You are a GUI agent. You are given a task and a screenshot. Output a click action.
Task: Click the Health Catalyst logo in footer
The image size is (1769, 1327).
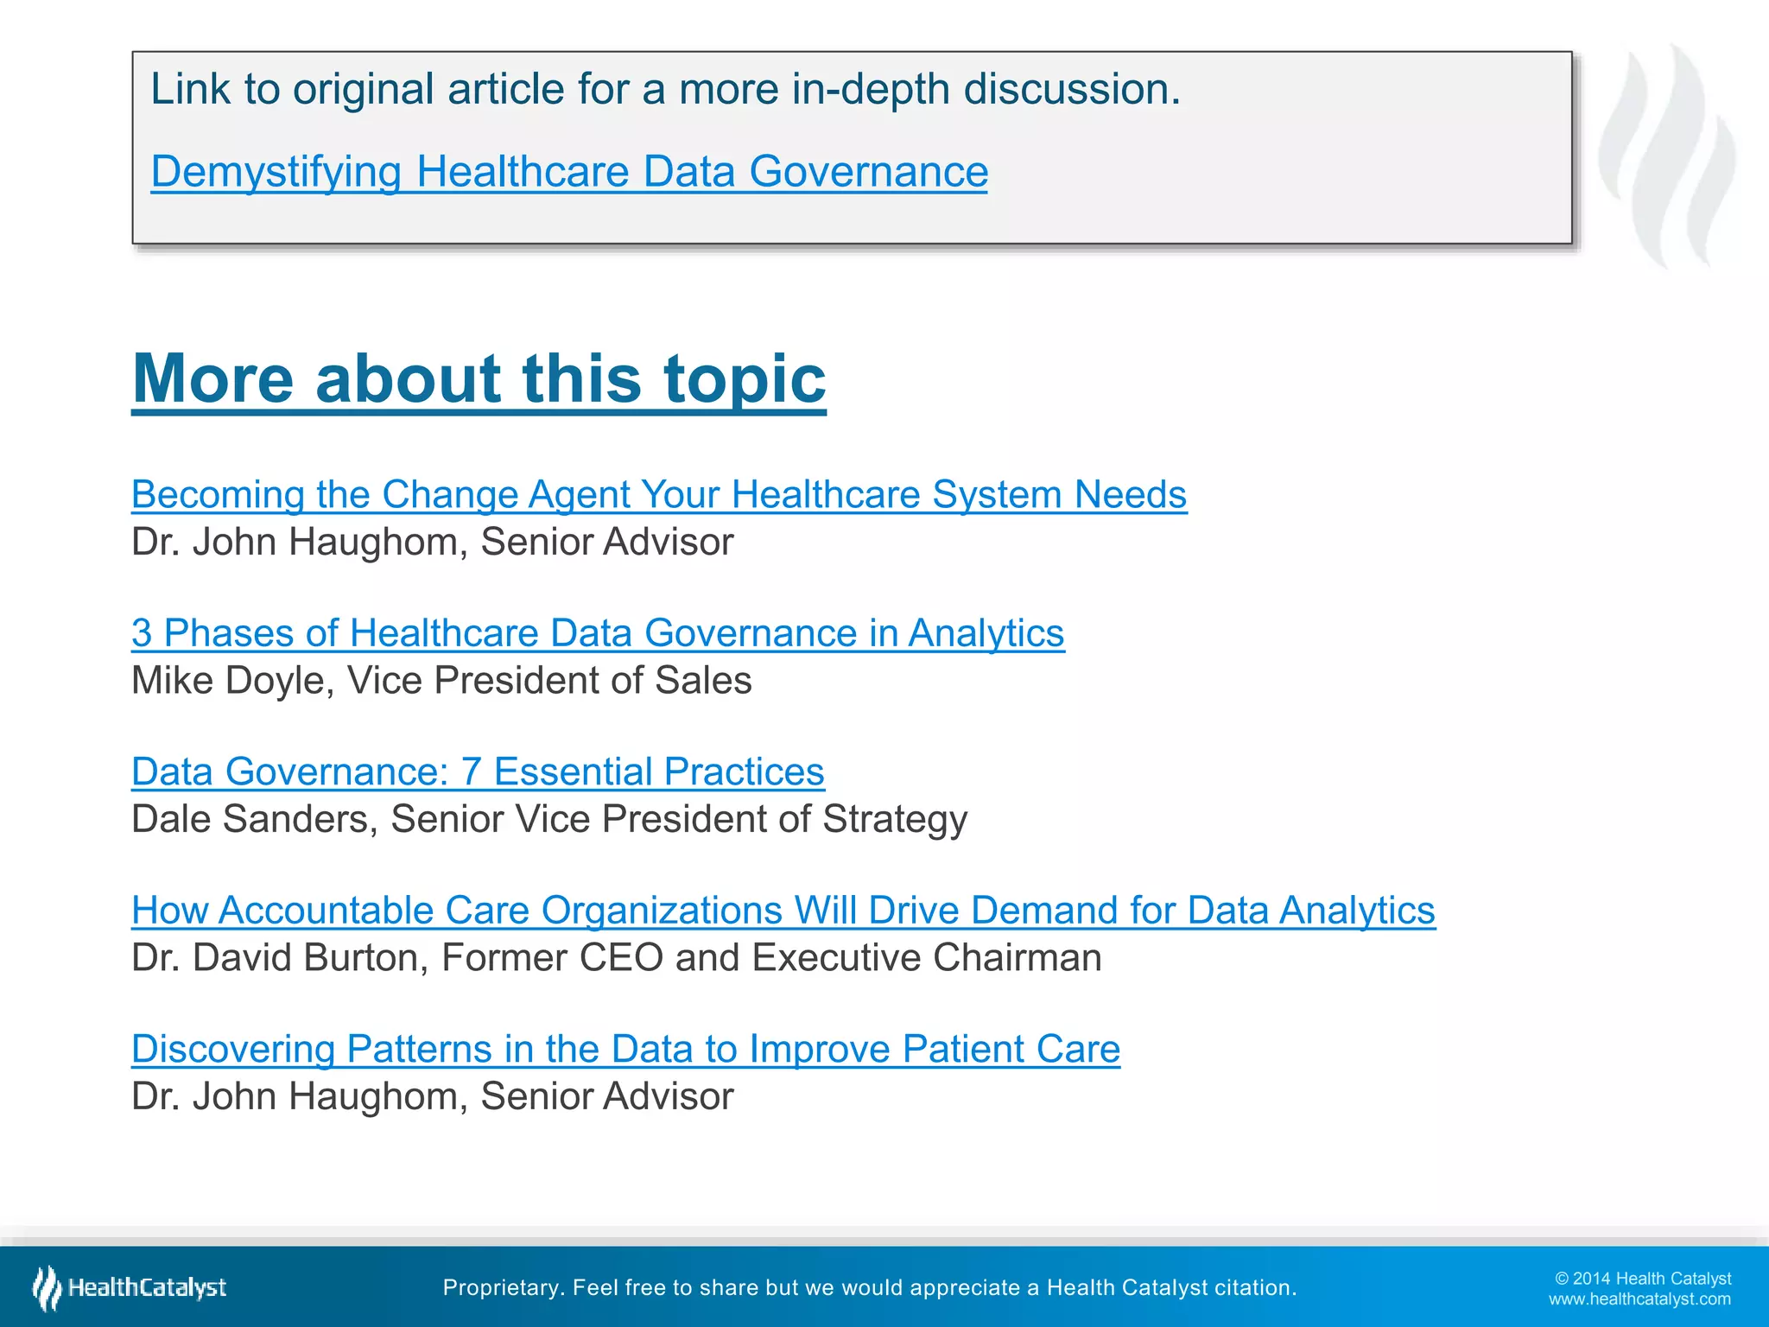tap(130, 1287)
